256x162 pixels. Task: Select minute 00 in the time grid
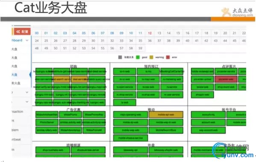[37, 33]
